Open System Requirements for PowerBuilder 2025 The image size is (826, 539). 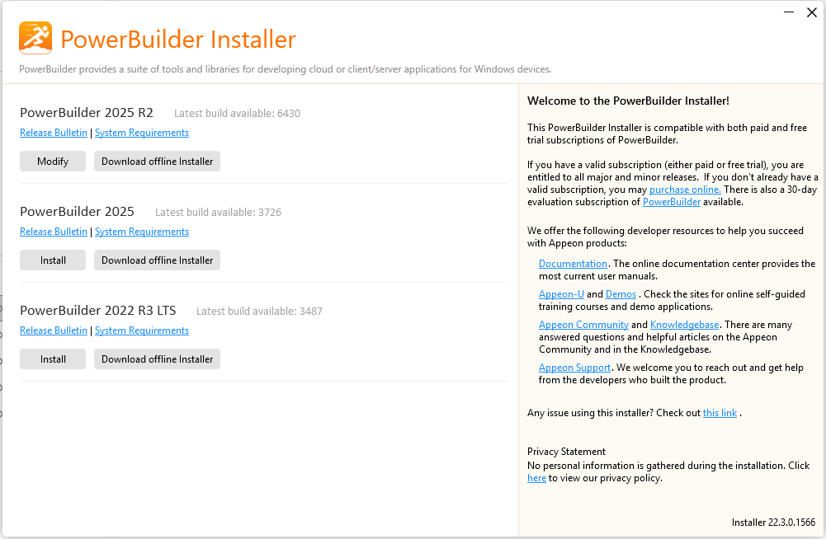[142, 232]
